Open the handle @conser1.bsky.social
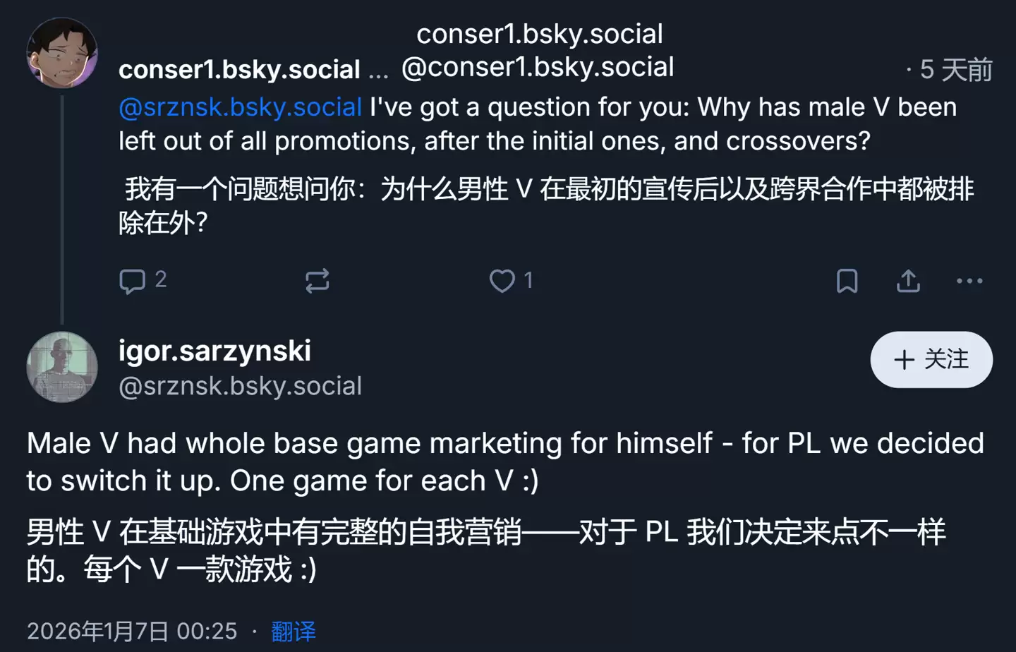 [537, 67]
